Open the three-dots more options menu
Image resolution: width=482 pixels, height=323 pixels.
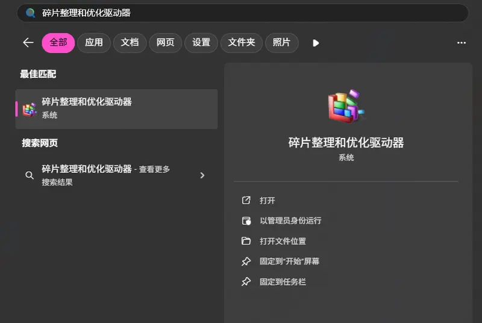click(x=462, y=43)
